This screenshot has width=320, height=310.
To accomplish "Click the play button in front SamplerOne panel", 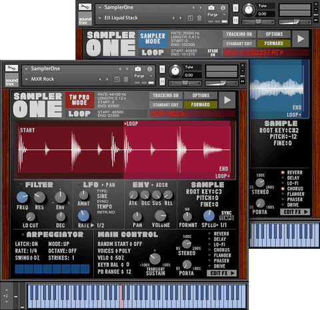I will pos(227,100).
